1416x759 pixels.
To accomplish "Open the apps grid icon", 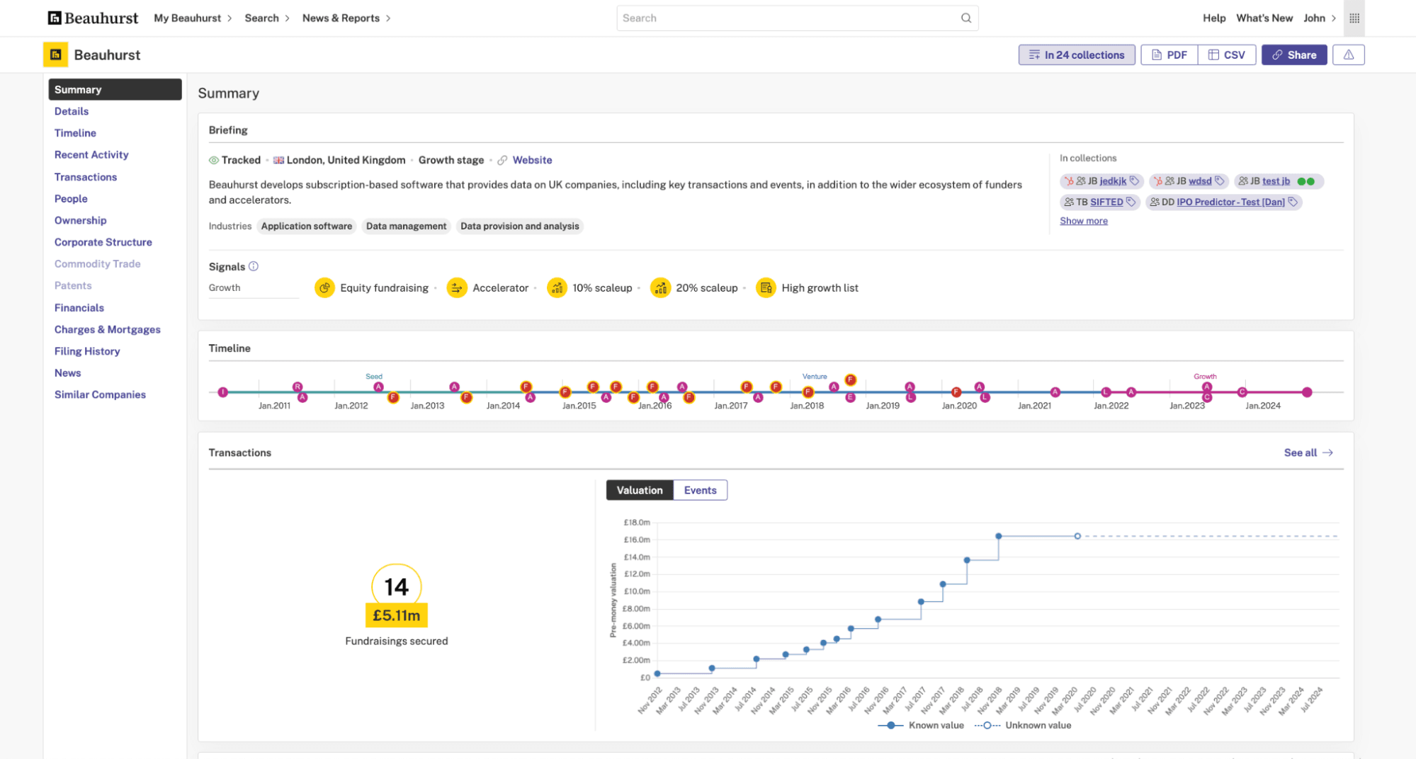I will click(1354, 18).
